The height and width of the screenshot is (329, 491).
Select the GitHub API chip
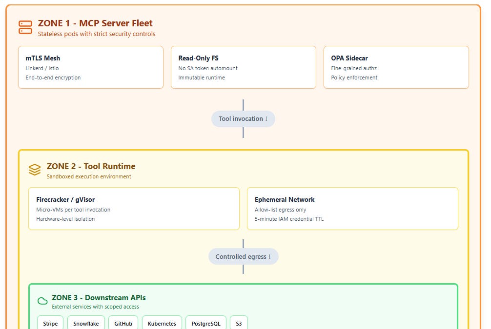coord(123,323)
